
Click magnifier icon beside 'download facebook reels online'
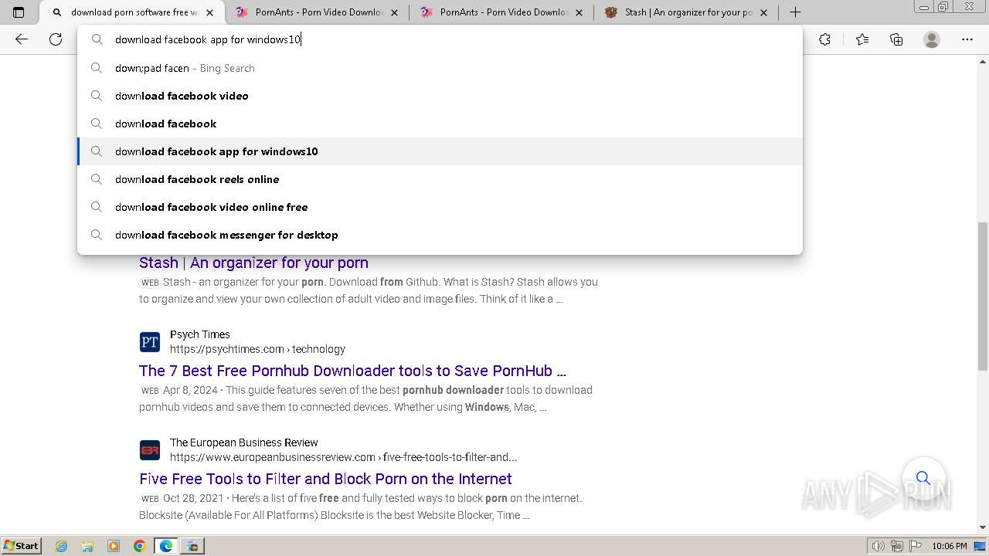coord(97,179)
